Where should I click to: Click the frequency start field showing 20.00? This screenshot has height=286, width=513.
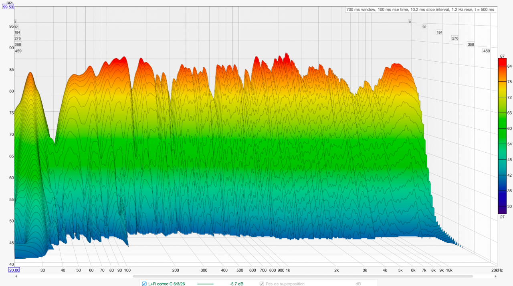[x=14, y=270]
